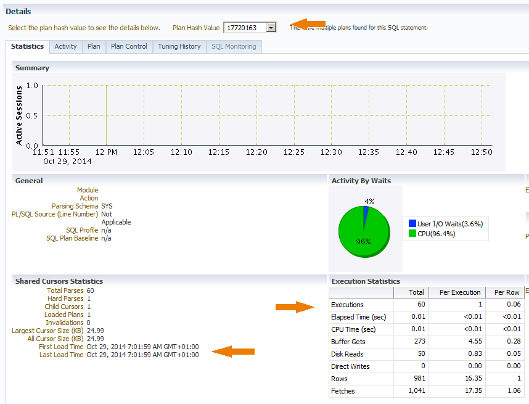
Task: Go to the Plan Control tab
Action: click(x=129, y=46)
